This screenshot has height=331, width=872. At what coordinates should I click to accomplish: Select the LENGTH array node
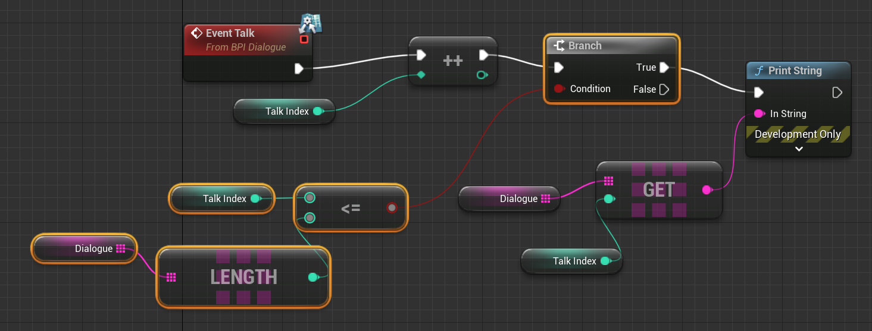243,277
